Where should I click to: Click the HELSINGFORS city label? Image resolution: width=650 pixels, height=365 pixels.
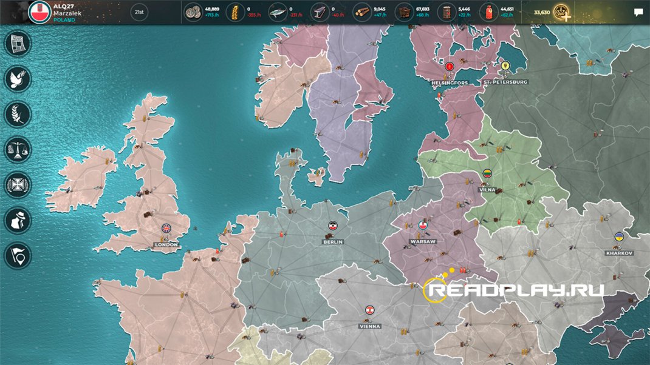[x=450, y=83]
